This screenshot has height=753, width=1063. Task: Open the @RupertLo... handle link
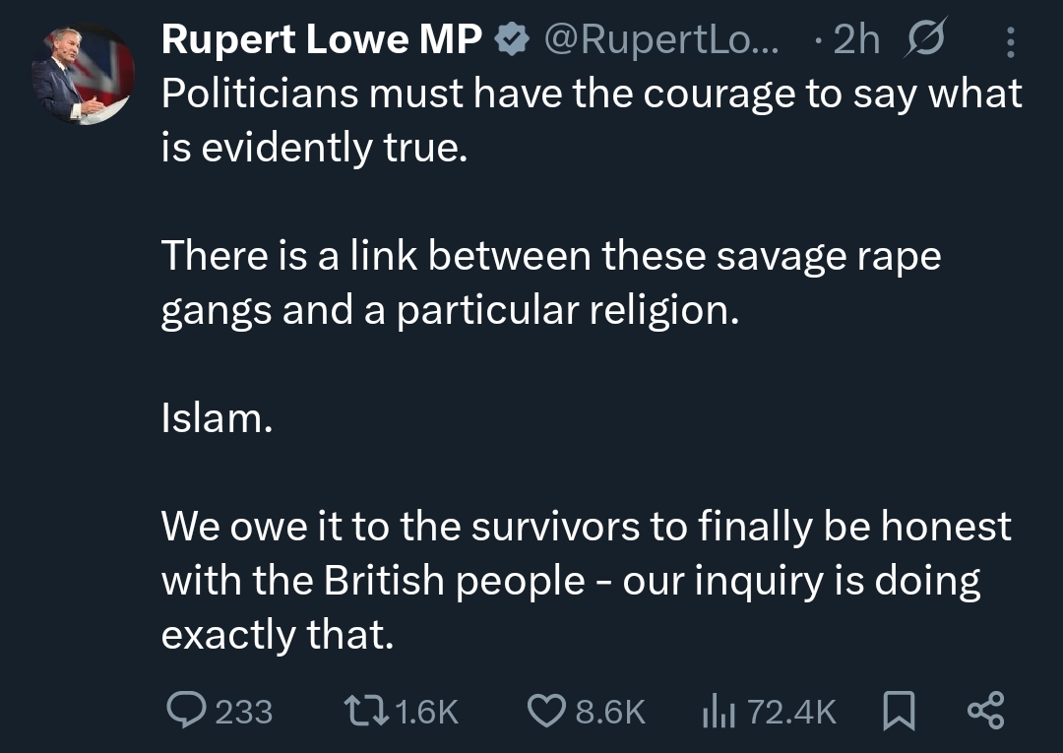click(659, 39)
